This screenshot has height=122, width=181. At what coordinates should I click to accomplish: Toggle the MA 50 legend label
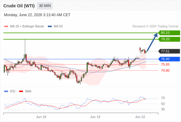coord(58,27)
